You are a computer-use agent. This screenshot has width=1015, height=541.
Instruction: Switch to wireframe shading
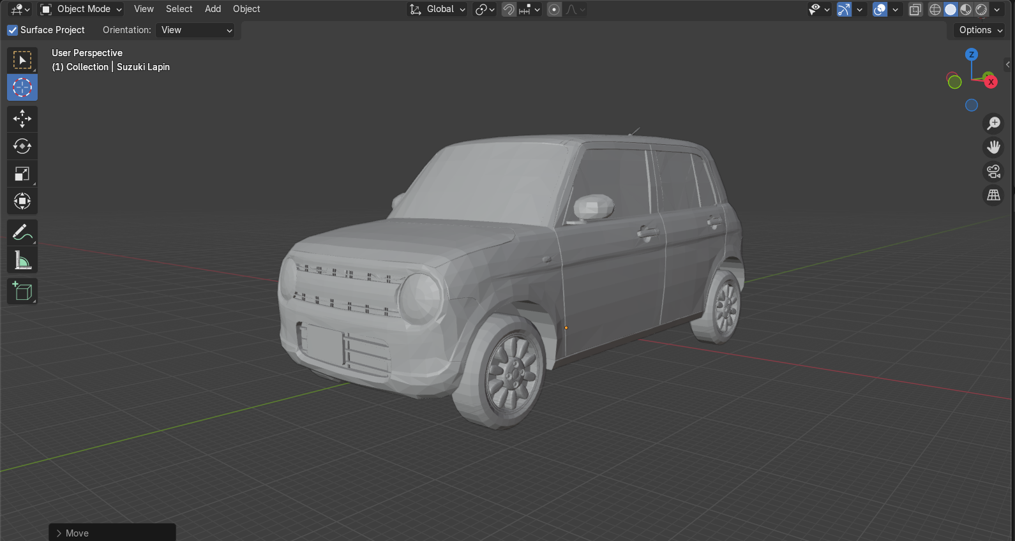coord(935,10)
